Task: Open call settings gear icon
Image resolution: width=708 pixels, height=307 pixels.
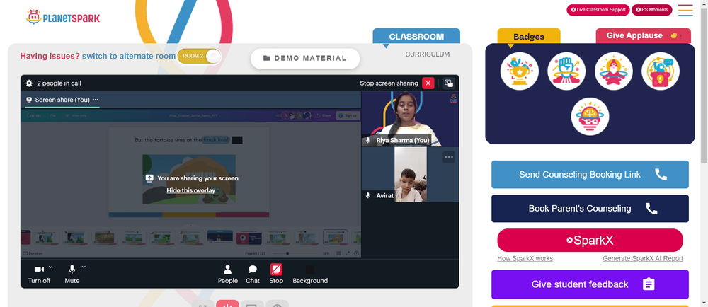Action: (x=29, y=83)
